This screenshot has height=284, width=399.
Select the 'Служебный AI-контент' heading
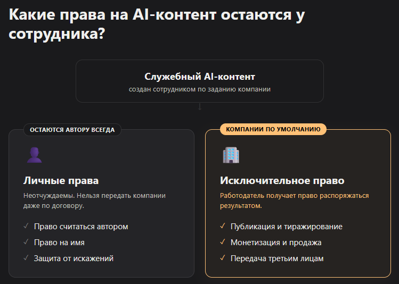(x=200, y=77)
